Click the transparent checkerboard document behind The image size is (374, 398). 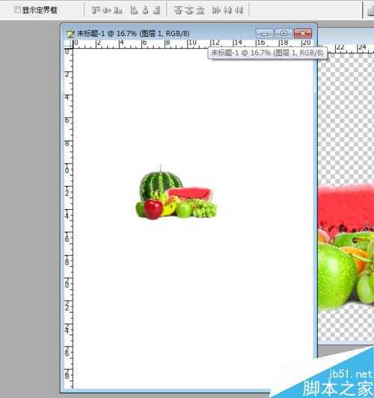click(x=346, y=122)
